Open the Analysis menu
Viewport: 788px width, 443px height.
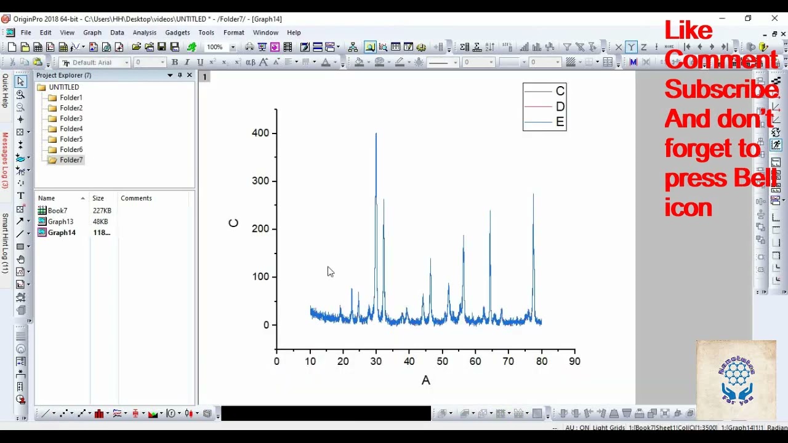pos(145,33)
